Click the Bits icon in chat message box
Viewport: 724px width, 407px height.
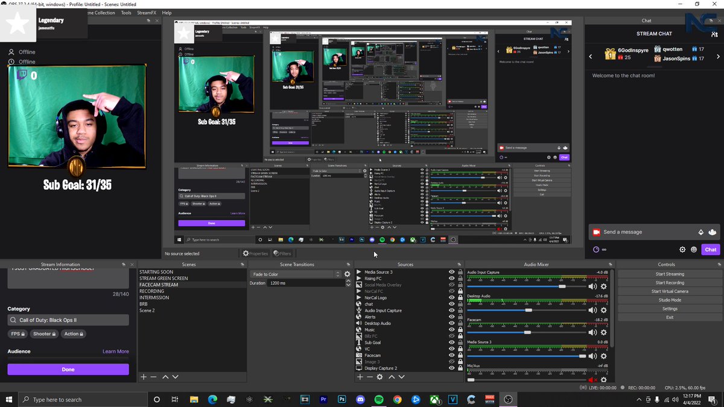click(700, 232)
